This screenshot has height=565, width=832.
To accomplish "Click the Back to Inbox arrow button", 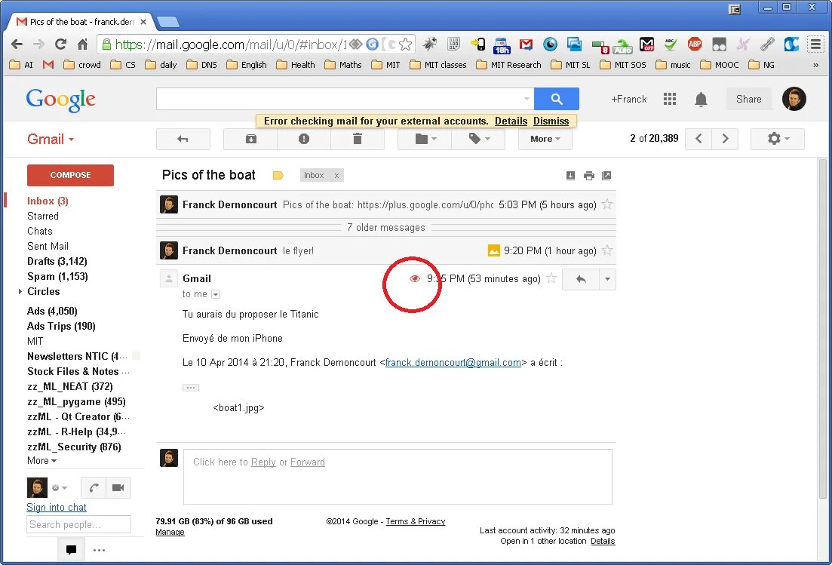I will click(x=183, y=139).
